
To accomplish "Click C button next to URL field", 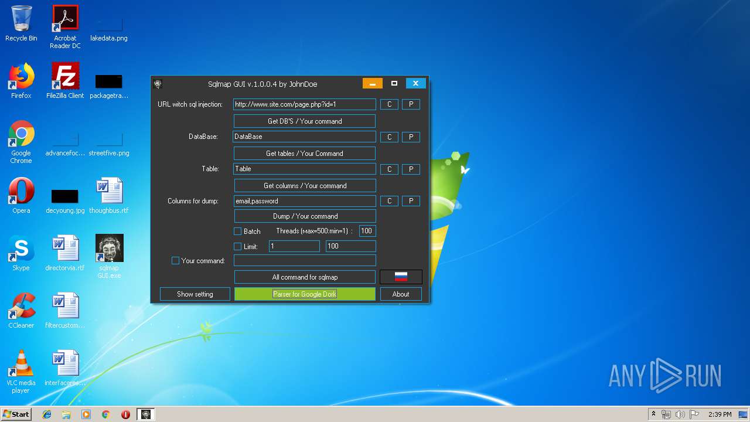I will [390, 104].
